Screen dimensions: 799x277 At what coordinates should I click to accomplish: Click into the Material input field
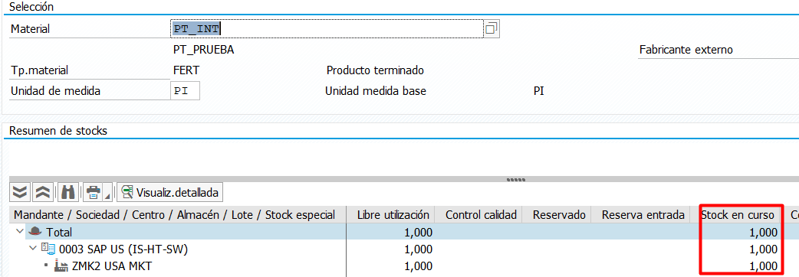[x=326, y=29]
